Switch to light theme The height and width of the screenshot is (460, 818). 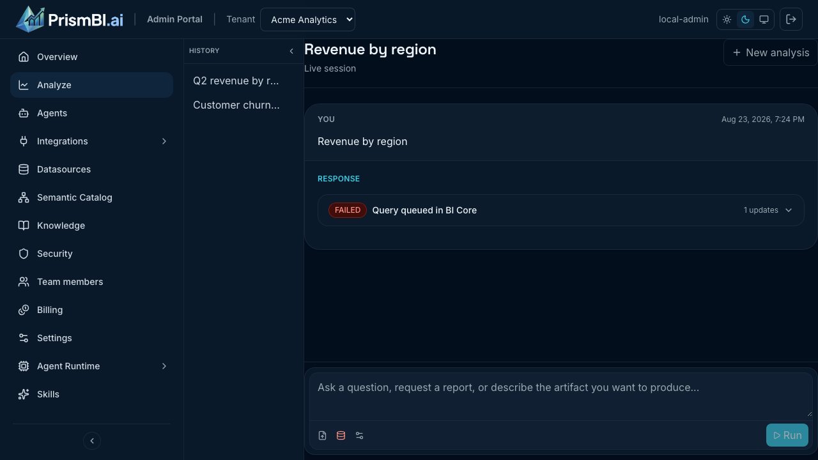(727, 20)
